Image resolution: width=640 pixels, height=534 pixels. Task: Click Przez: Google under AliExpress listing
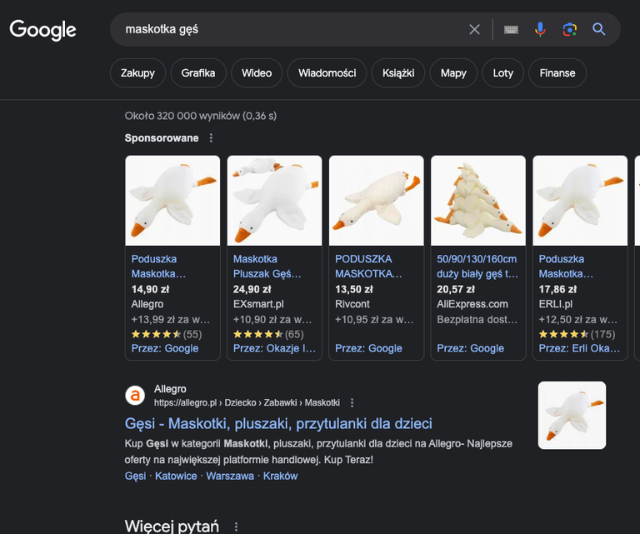click(470, 348)
